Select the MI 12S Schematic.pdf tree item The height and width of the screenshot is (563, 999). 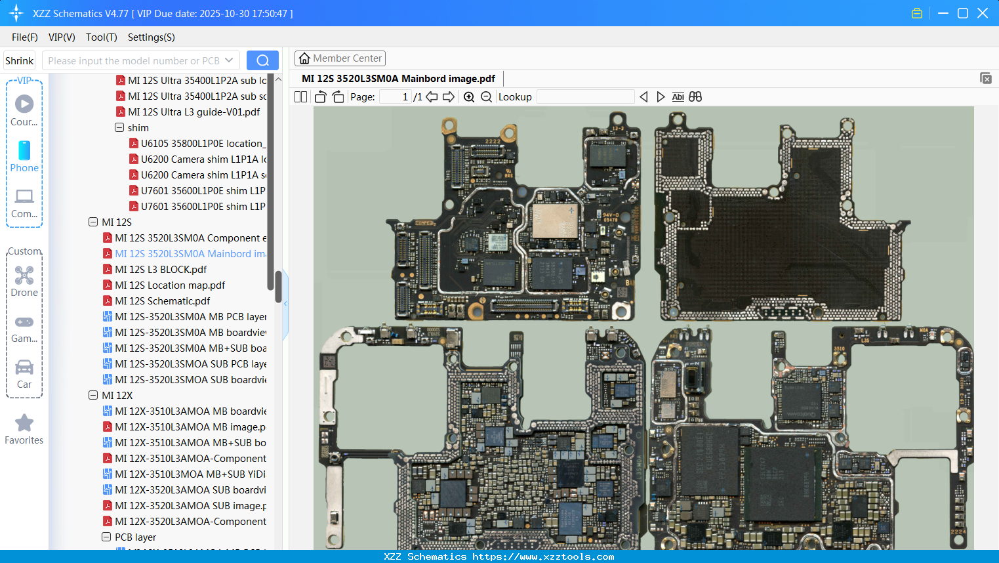(x=163, y=301)
